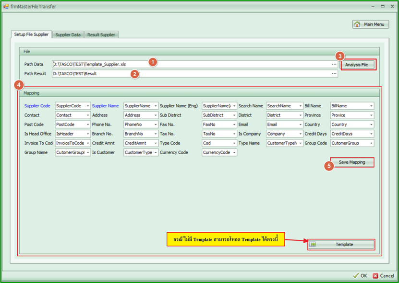
Task: Click the red X Cancel button
Action: [384, 276]
